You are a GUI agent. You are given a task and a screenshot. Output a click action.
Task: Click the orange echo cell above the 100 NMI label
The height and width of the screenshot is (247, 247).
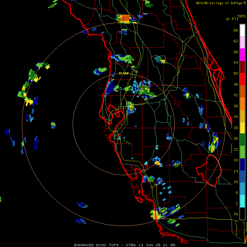pos(125,18)
